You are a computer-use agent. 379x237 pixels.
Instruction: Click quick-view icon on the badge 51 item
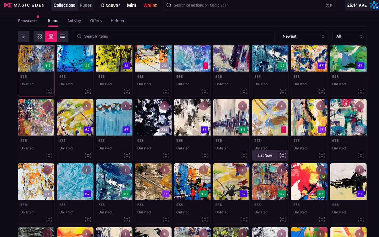[x=127, y=91]
